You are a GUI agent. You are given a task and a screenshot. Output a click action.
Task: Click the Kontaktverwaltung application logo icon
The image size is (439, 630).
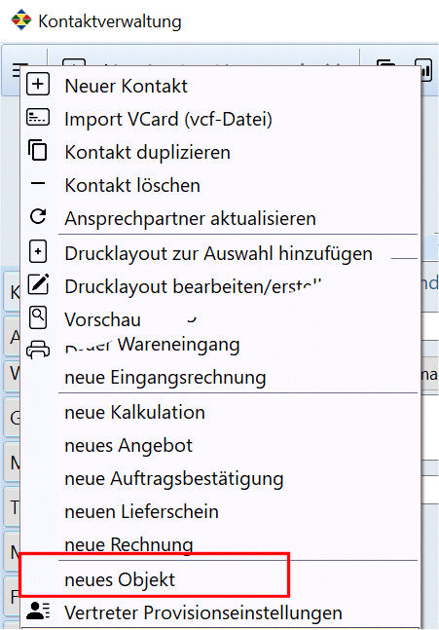pos(20,19)
